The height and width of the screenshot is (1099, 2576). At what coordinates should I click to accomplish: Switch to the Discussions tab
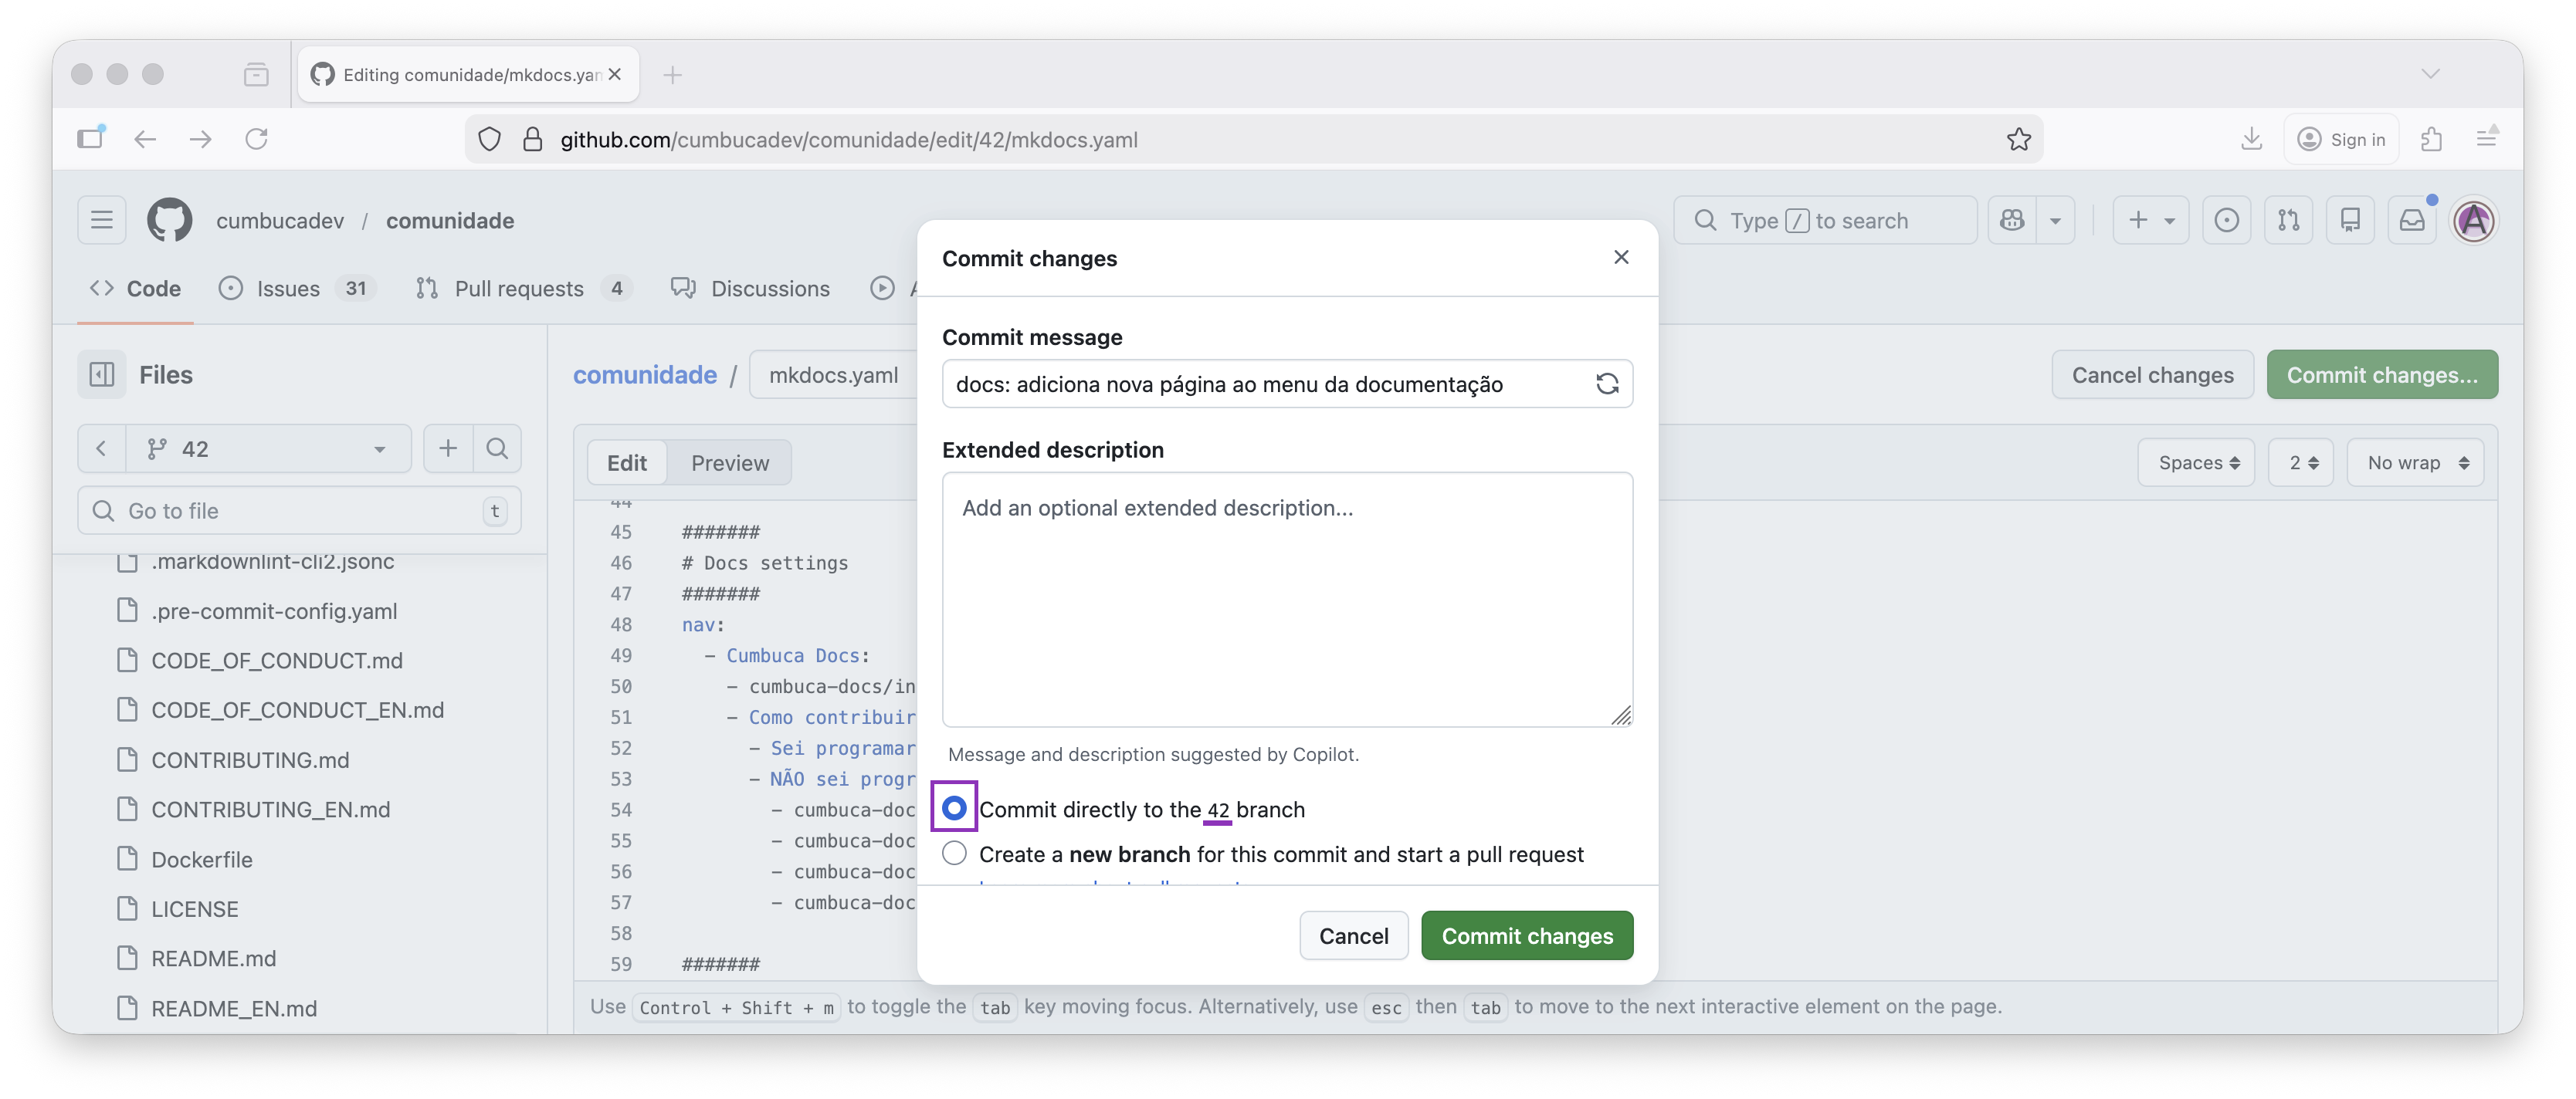click(750, 289)
